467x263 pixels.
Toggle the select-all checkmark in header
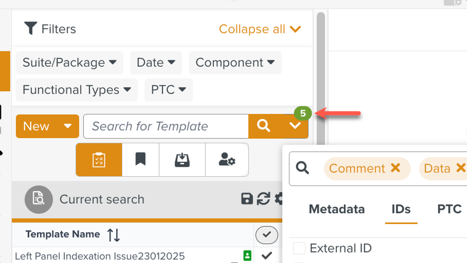click(266, 235)
